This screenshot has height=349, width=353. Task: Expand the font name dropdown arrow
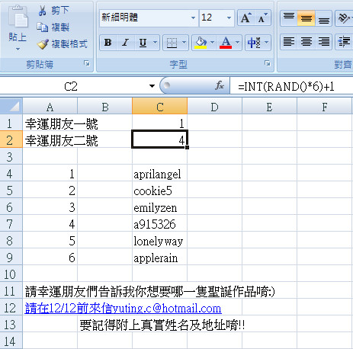pos(194,18)
